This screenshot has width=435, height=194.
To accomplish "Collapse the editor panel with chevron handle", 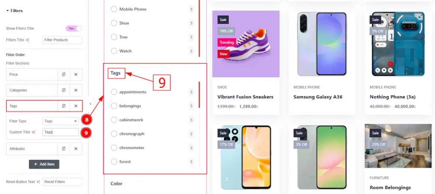I will pos(90,104).
